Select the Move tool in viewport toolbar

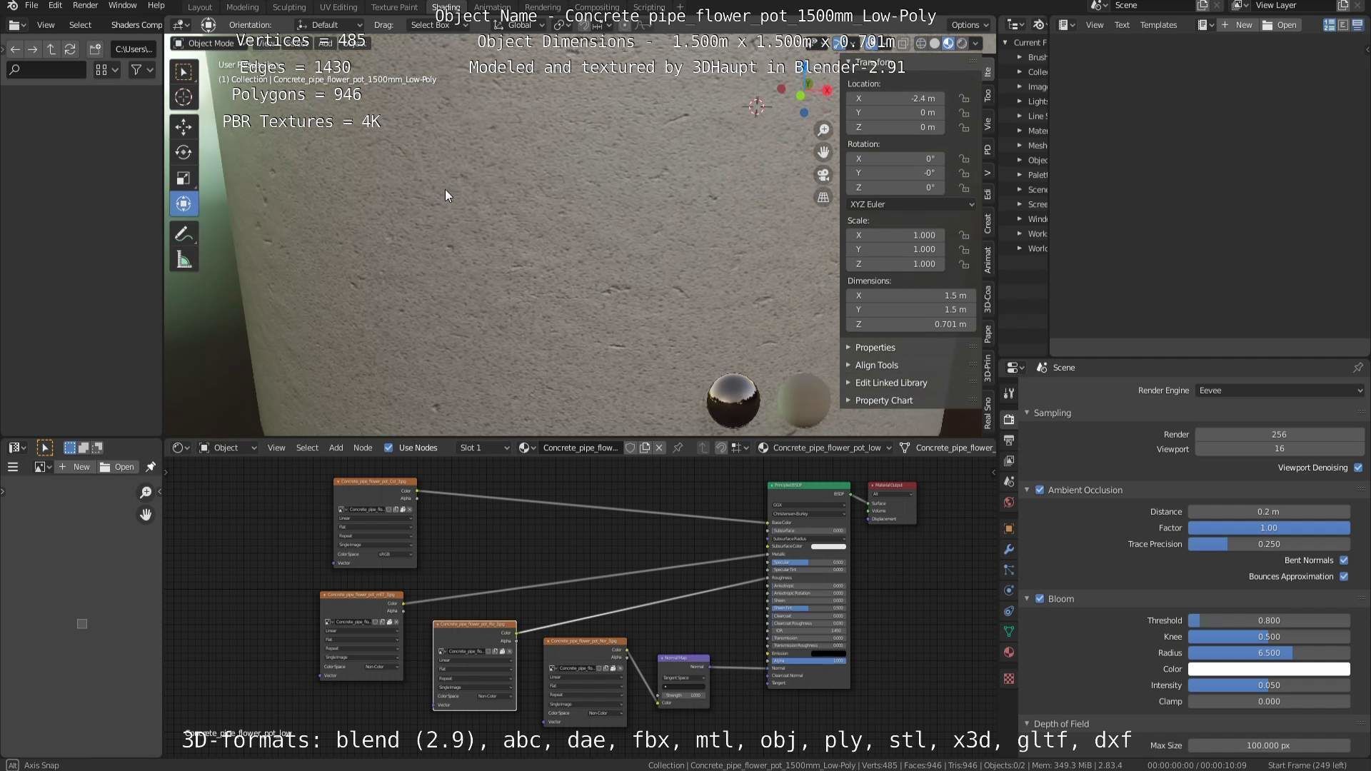184,127
